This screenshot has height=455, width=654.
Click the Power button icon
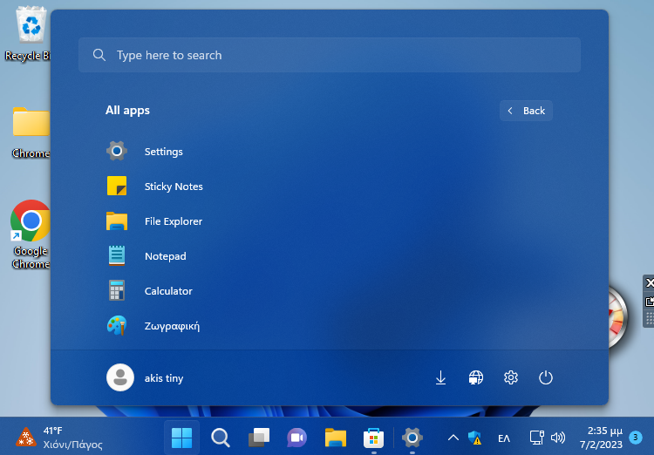(546, 377)
